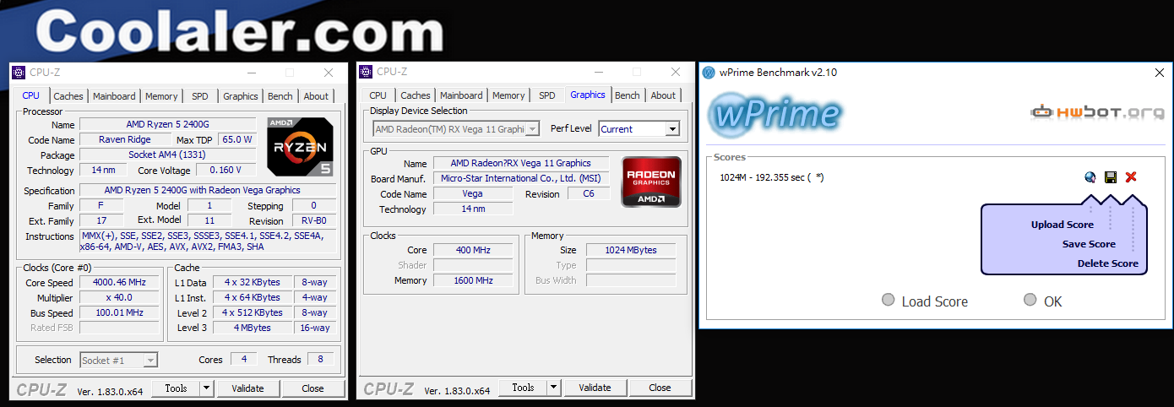The height and width of the screenshot is (407, 1174).
Task: Click the Delete Score label in tooltip
Action: coord(1107,263)
